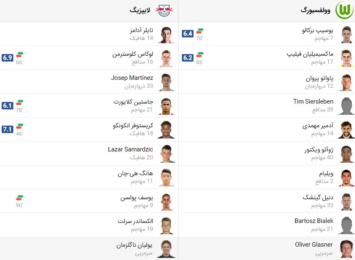Click substitution arrows icon at 70' mark
Viewport: 355px width, 260px height.
[x=200, y=31]
